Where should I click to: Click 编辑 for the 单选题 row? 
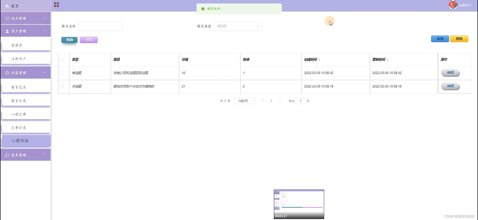point(450,73)
